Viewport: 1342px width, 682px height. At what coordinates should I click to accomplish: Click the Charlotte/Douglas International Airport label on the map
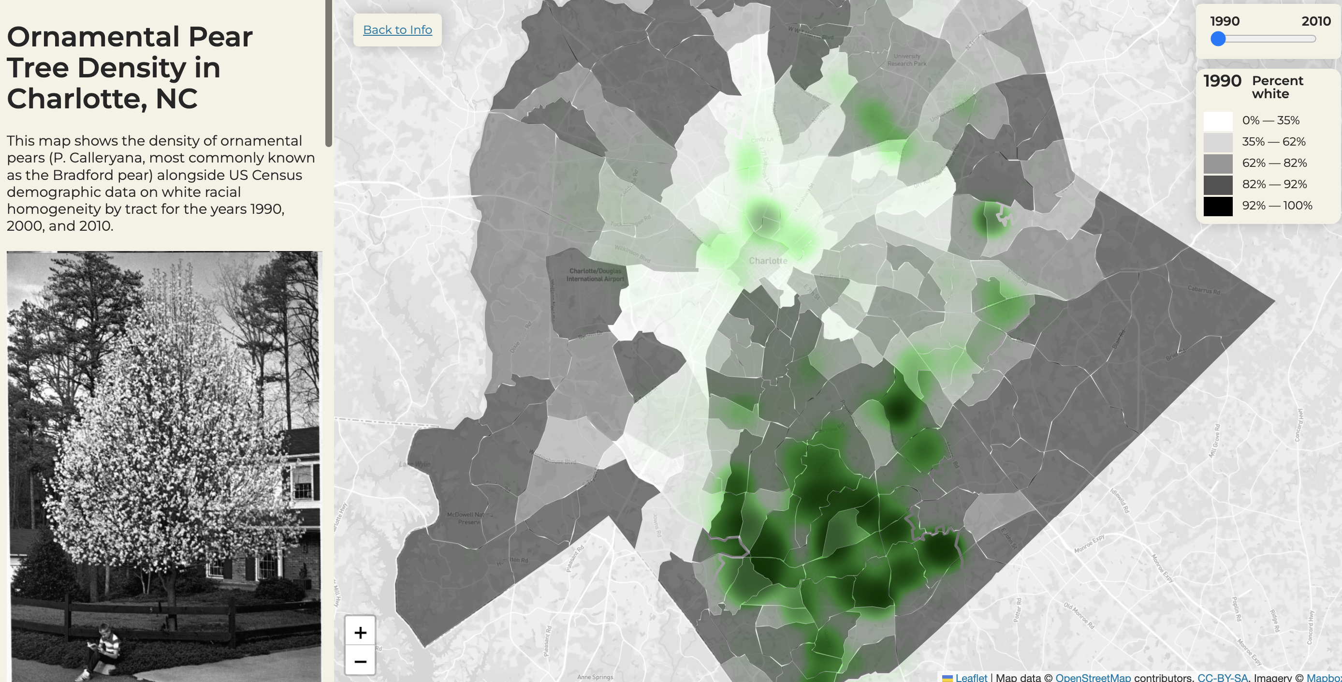(595, 275)
